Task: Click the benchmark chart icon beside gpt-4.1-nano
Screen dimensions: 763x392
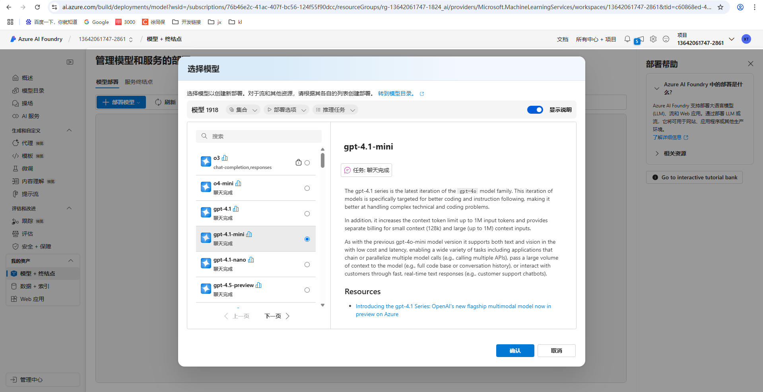Action: (251, 260)
